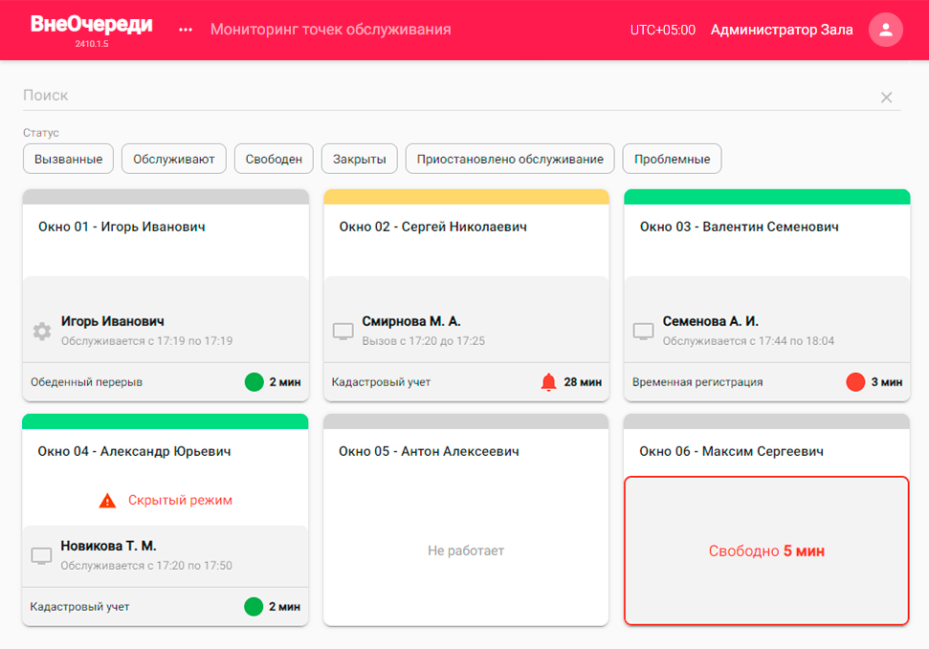The image size is (929, 649).
Task: Click the user profile avatar icon
Action: (885, 30)
